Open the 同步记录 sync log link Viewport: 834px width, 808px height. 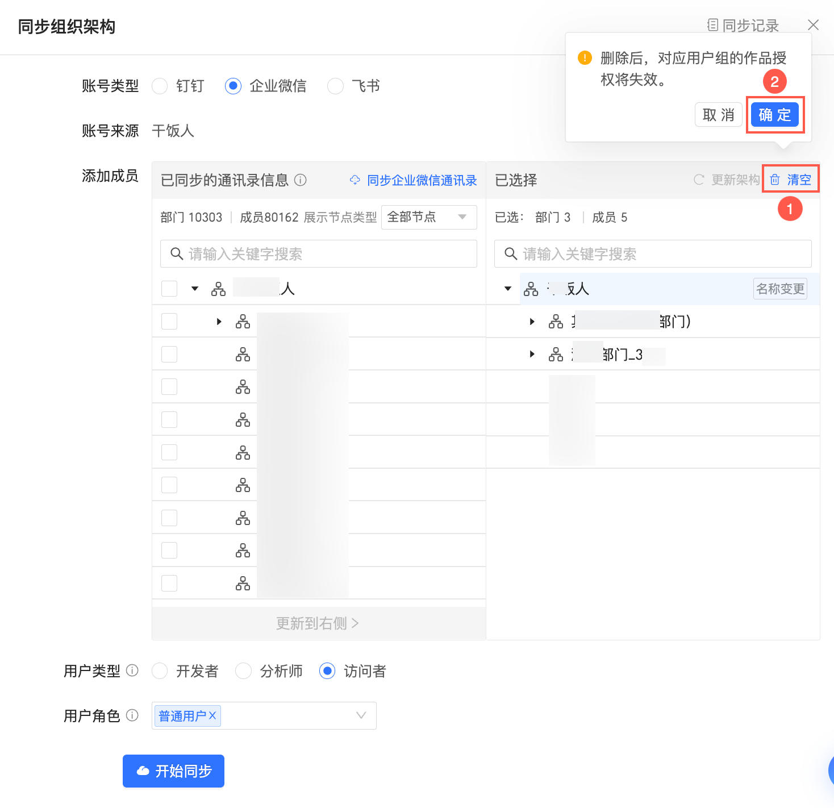[x=743, y=26]
